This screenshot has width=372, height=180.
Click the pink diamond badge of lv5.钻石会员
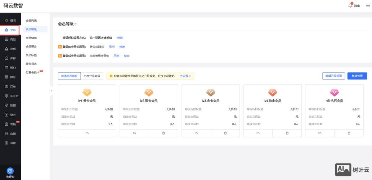point(334,93)
